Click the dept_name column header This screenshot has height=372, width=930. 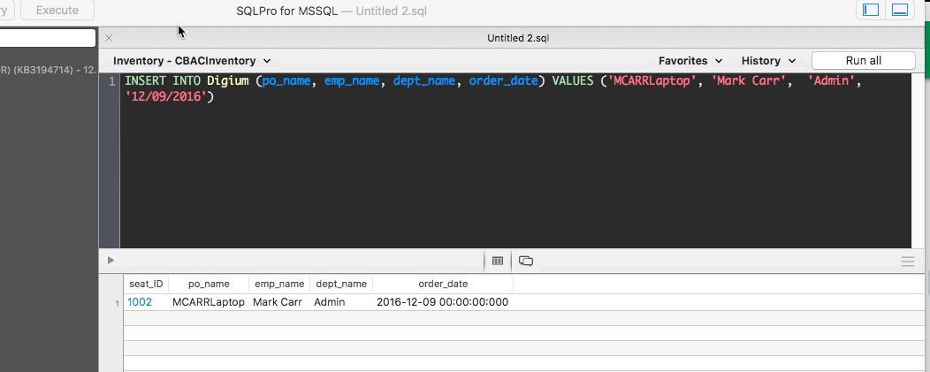(x=341, y=284)
